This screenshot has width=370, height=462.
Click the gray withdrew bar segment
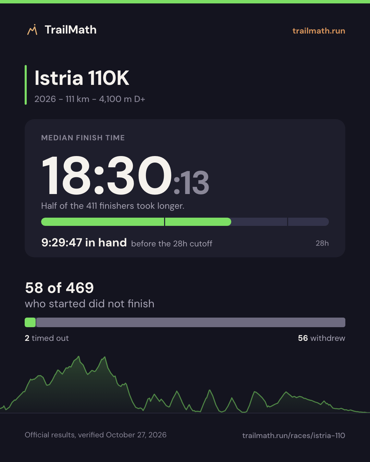(190, 322)
